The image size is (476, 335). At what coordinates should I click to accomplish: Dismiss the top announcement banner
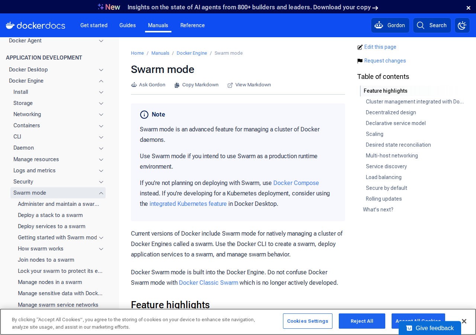pyautogui.click(x=469, y=7)
